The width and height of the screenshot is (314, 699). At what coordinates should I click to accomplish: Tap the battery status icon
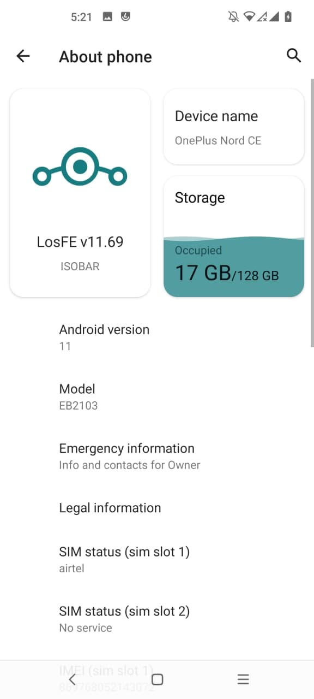tap(288, 17)
